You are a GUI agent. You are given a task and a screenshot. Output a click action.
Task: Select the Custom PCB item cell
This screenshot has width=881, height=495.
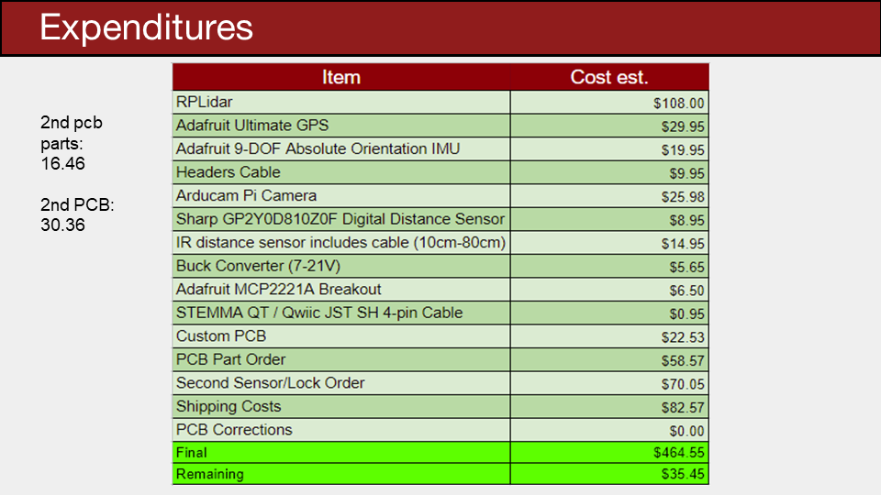[341, 336]
